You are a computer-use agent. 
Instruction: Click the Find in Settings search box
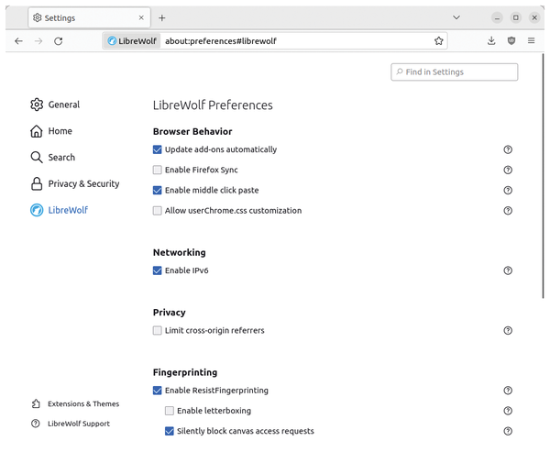(455, 72)
